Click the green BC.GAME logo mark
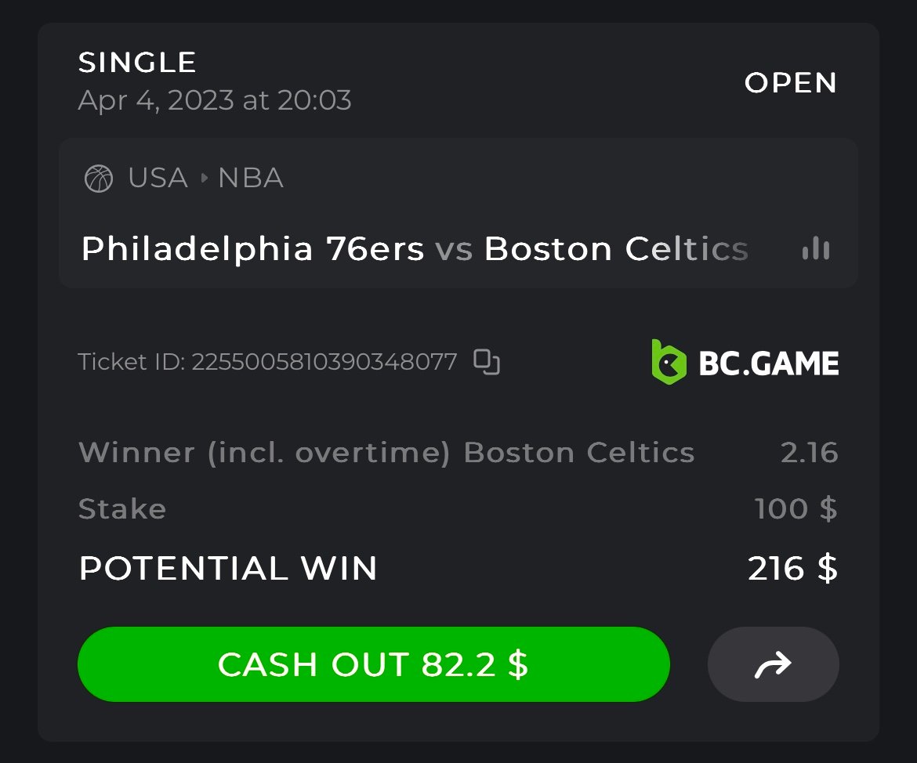 pos(669,362)
